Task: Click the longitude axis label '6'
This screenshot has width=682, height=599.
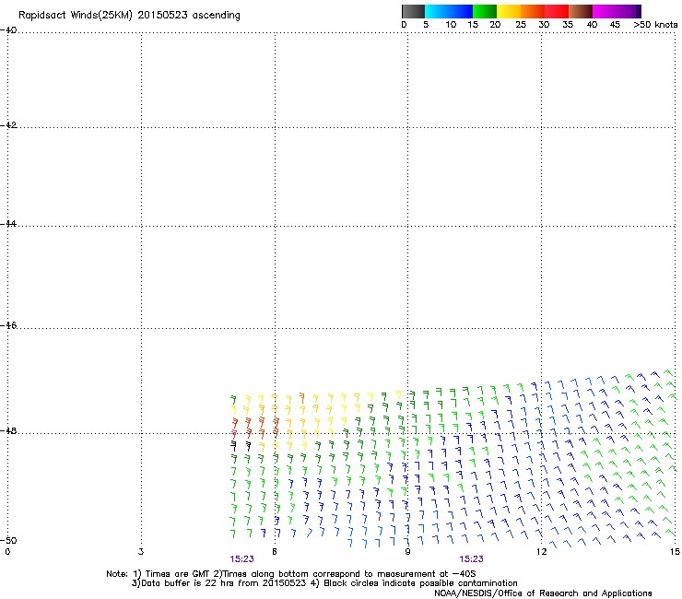Action: point(275,552)
